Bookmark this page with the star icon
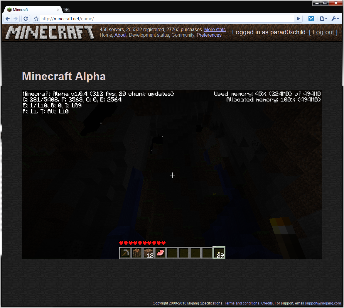Screen dimensions: 344x308 [x=36, y=19]
